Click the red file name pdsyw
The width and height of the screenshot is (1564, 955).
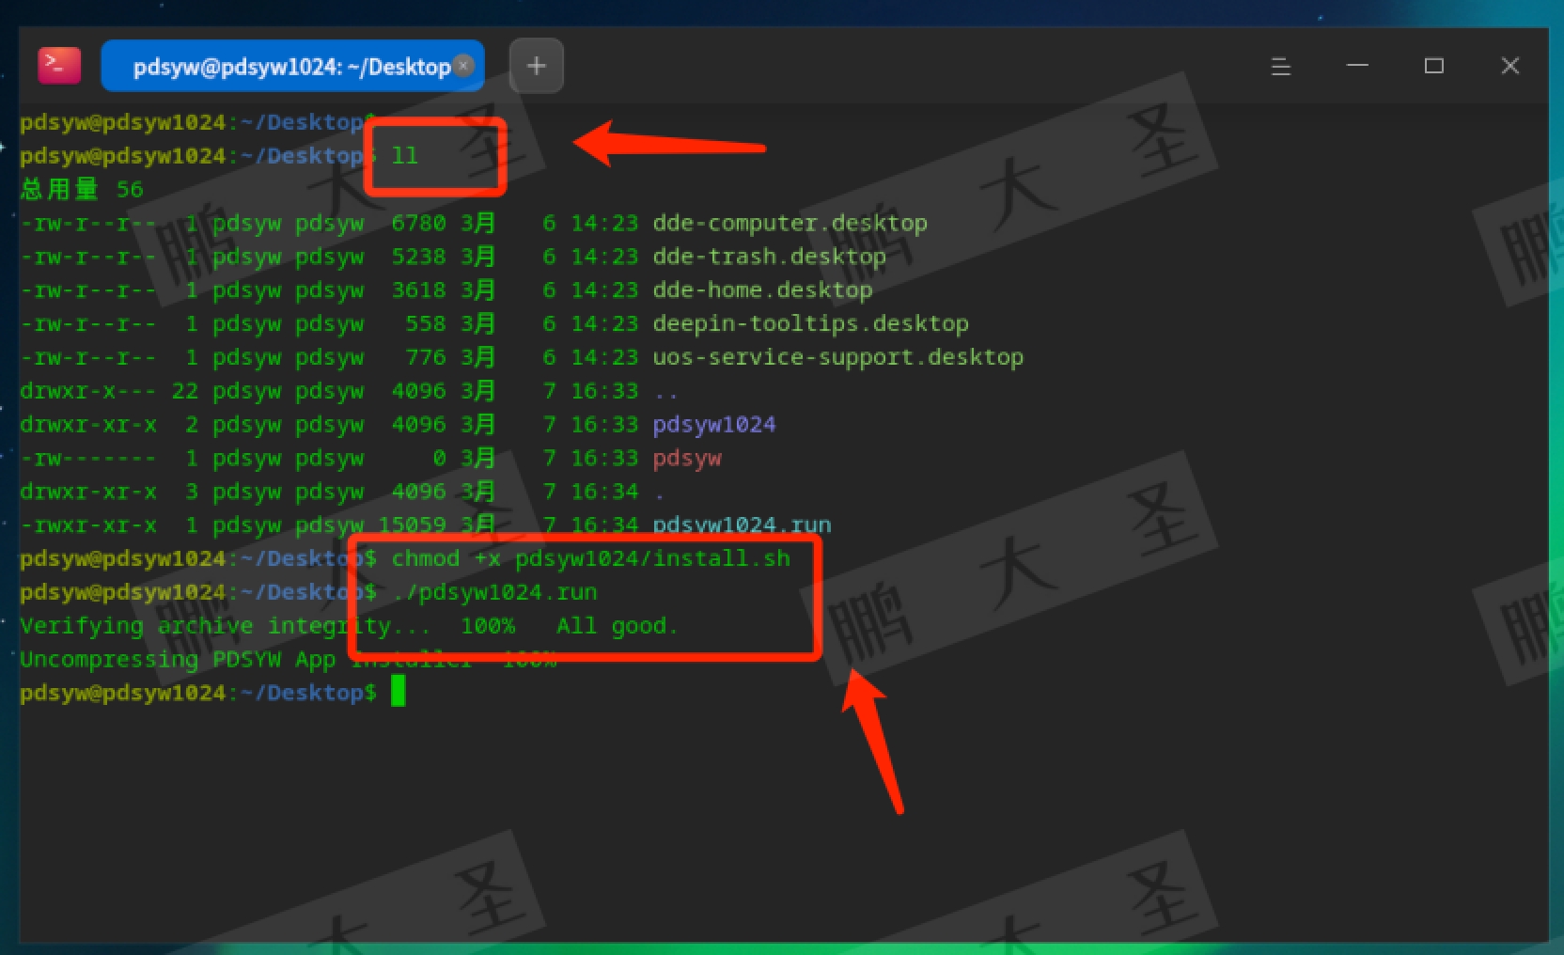686,458
